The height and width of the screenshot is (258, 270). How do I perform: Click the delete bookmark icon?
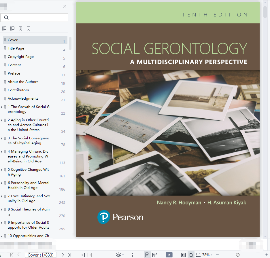coord(29,29)
